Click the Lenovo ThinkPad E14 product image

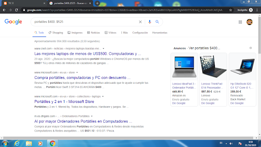pos(213,67)
